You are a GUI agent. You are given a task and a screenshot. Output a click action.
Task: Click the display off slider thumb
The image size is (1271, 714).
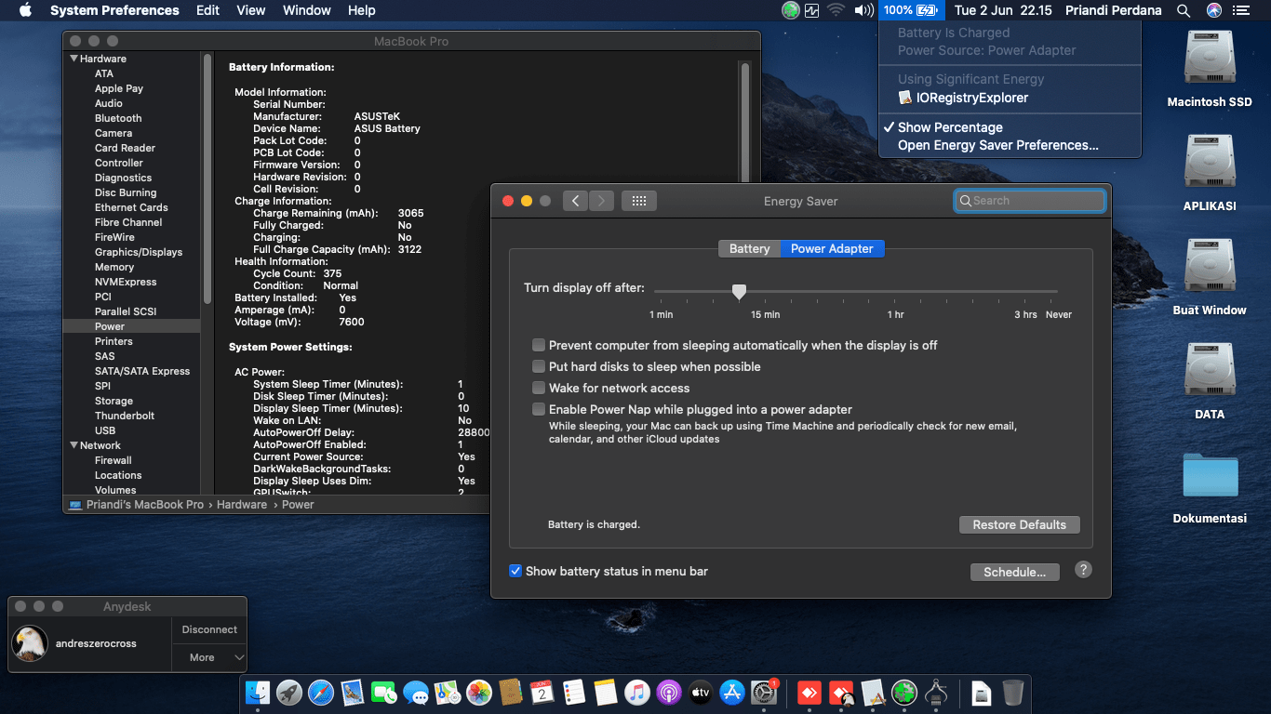[739, 292]
